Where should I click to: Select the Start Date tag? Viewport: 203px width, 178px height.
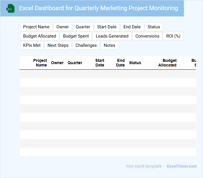coord(107,27)
